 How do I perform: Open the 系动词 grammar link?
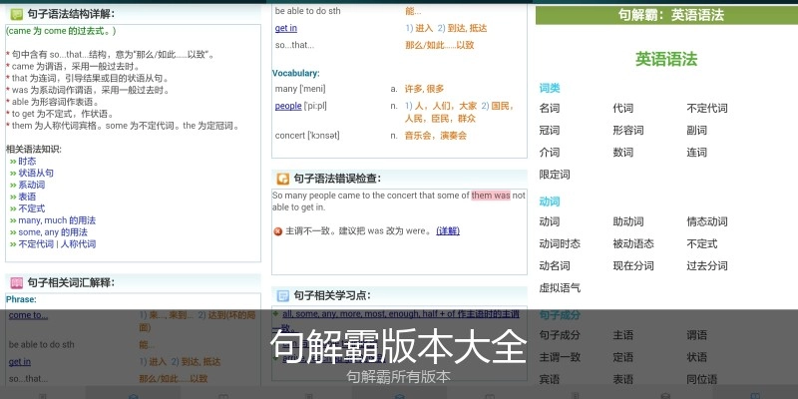32,185
